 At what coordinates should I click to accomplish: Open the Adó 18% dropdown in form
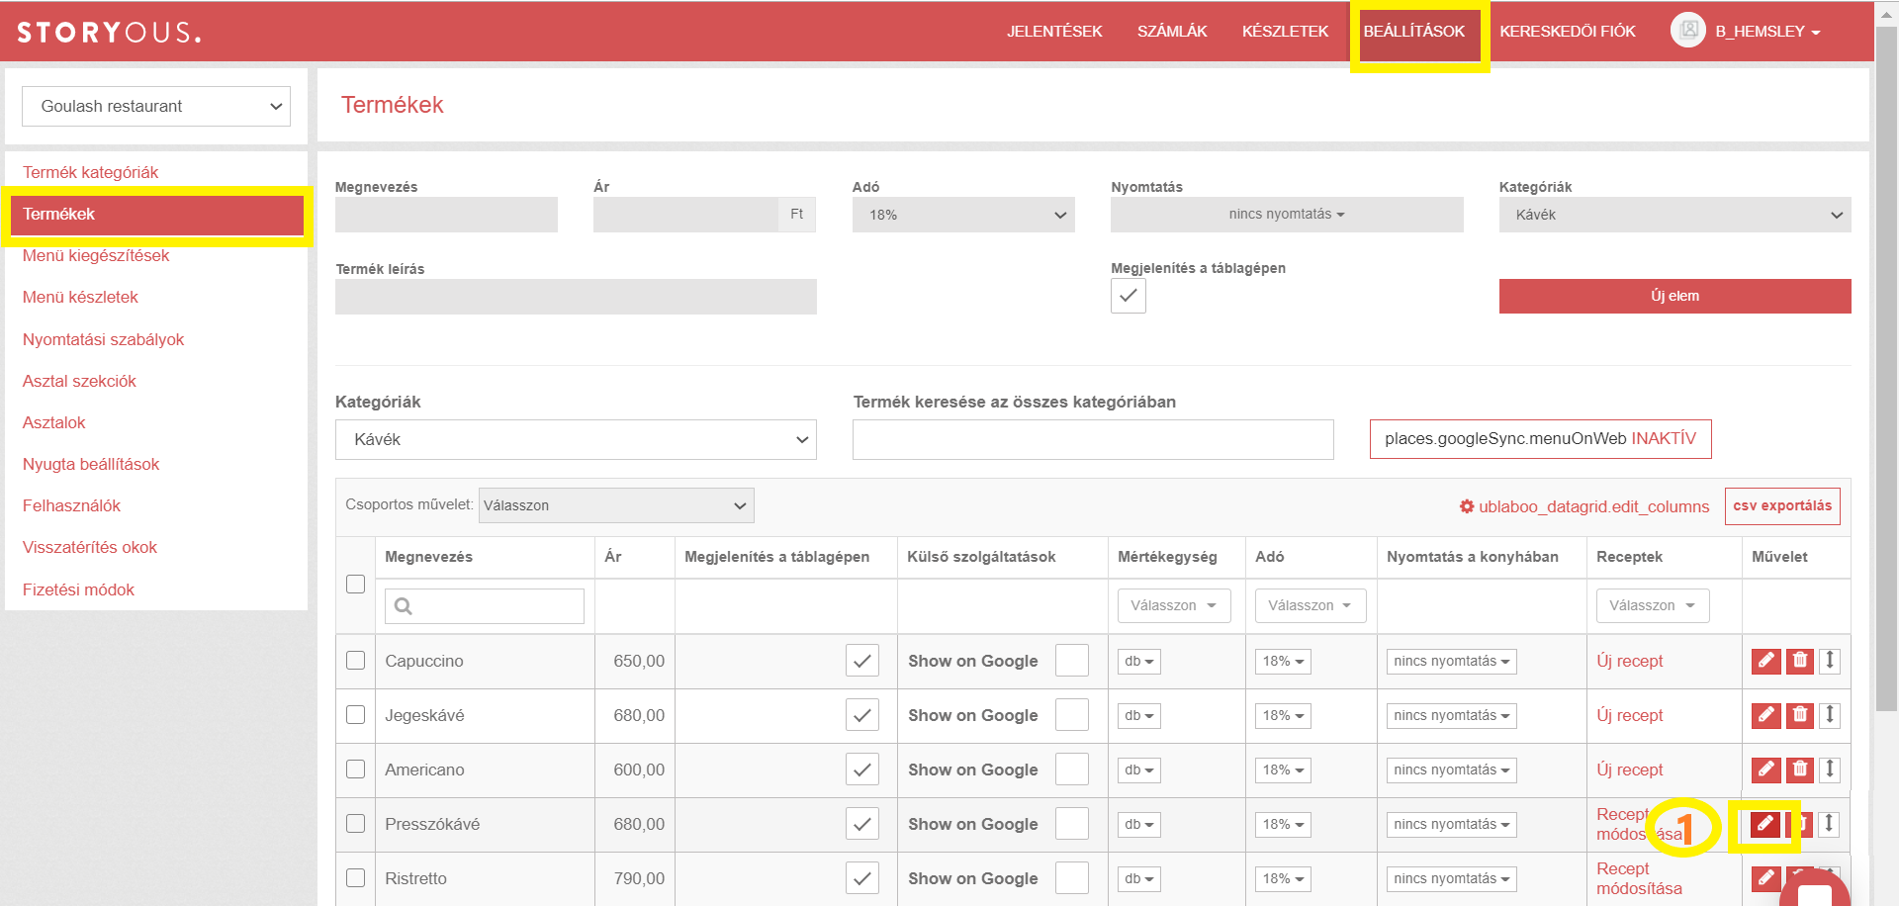coord(963,215)
